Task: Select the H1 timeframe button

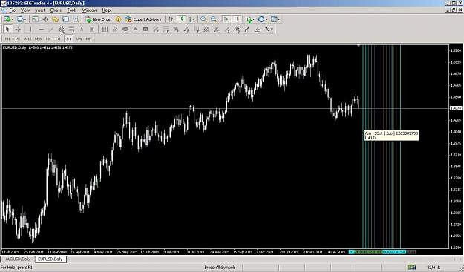Action: pyautogui.click(x=48, y=39)
